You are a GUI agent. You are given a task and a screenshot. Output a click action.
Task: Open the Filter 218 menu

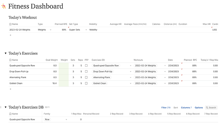tap(166, 107)
